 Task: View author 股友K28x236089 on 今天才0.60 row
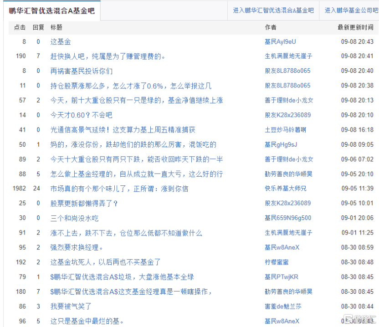pyautogui.click(x=288, y=115)
